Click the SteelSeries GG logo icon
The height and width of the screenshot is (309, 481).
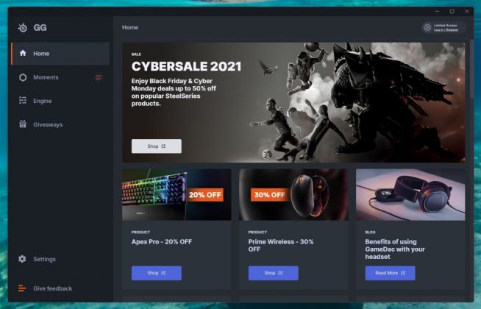[x=22, y=28]
